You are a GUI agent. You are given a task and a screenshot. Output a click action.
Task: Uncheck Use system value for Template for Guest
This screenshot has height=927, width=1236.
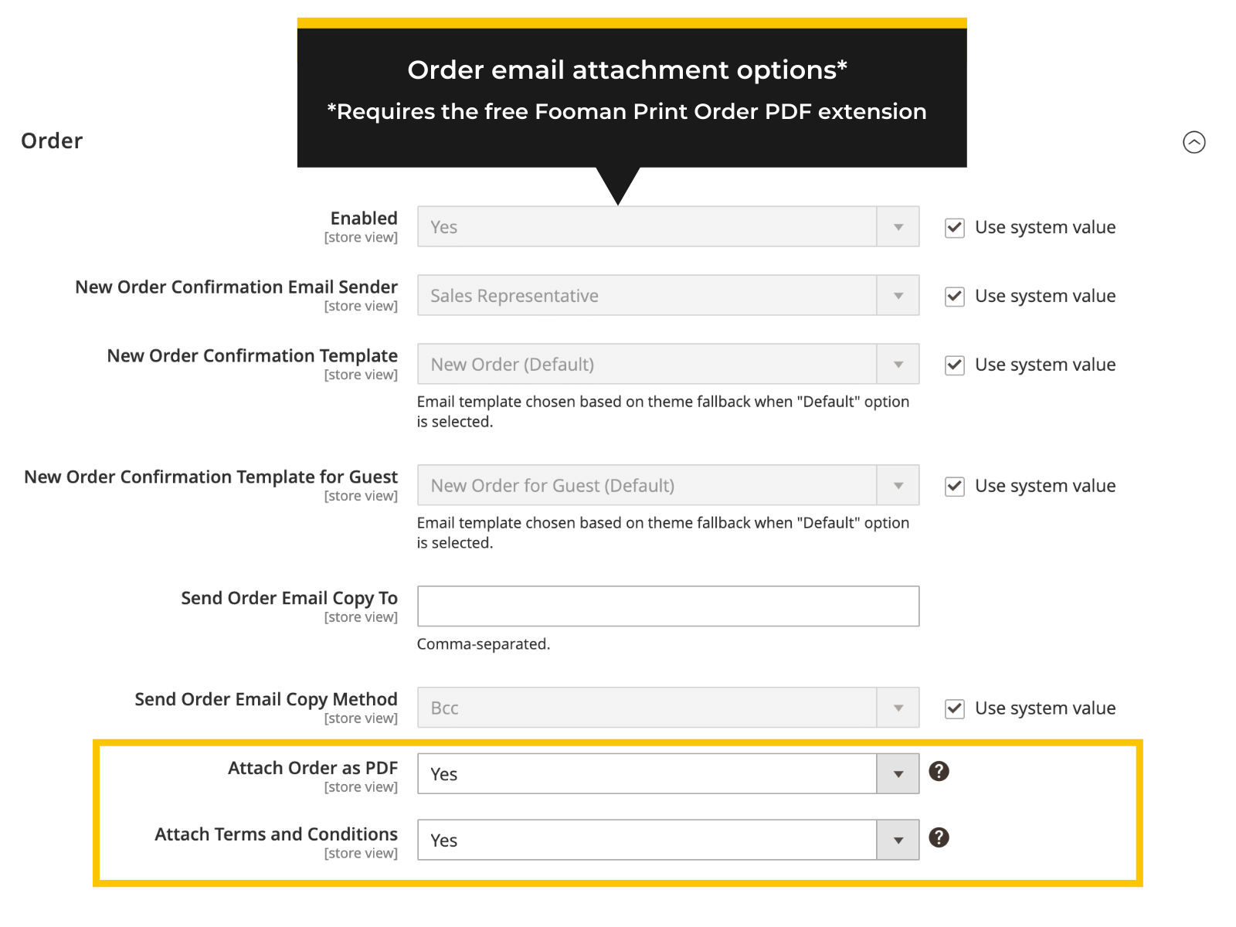coord(954,486)
